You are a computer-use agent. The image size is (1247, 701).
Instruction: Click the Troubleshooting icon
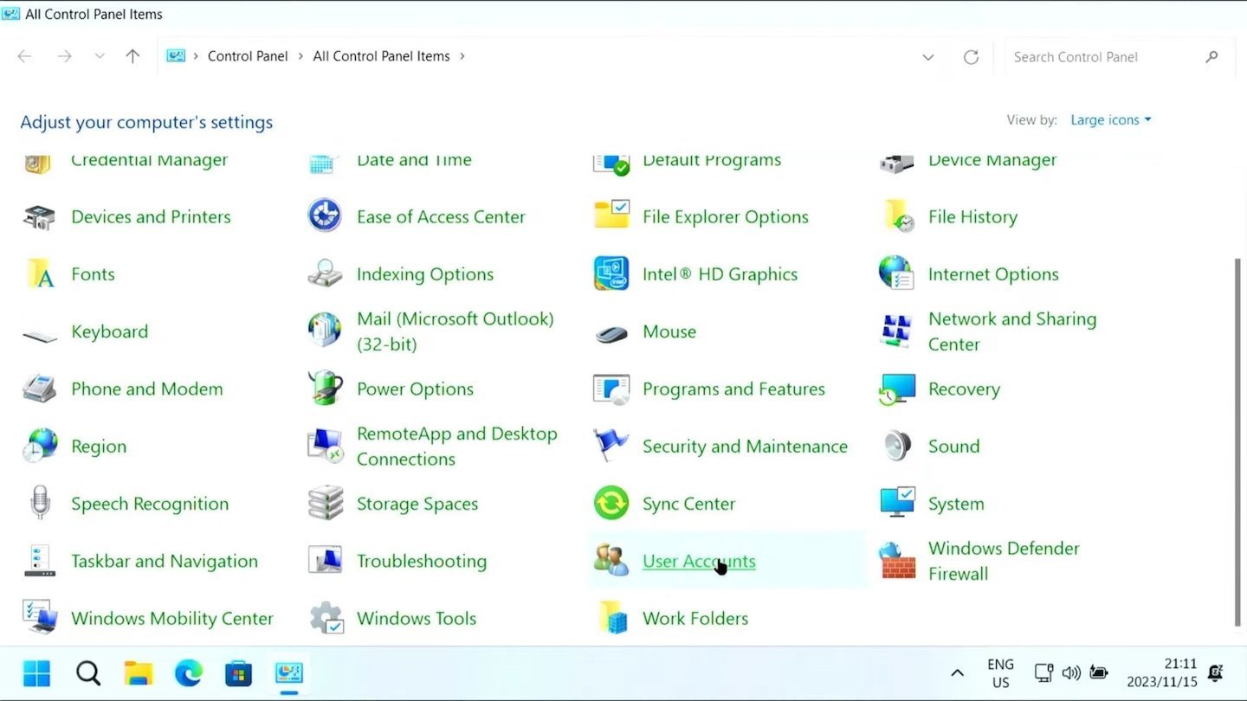tap(325, 561)
